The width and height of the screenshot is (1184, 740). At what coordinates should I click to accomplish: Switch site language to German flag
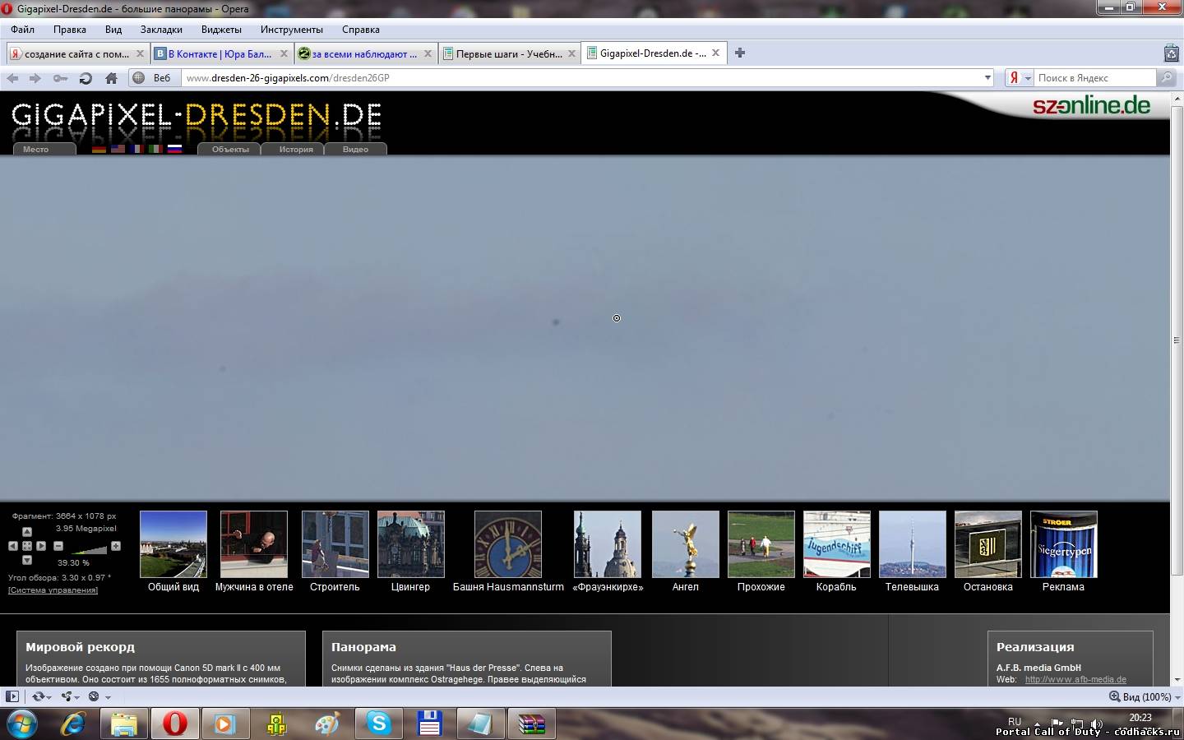pyautogui.click(x=99, y=149)
